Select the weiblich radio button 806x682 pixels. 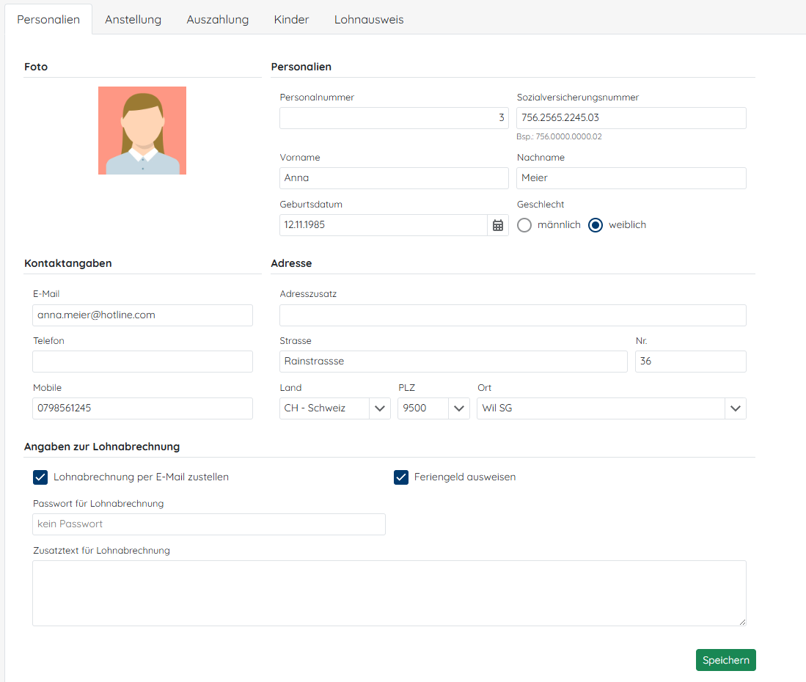pos(596,225)
